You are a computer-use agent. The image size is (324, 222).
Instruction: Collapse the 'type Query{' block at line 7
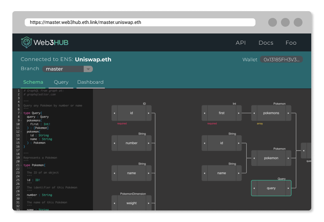pos(21,113)
